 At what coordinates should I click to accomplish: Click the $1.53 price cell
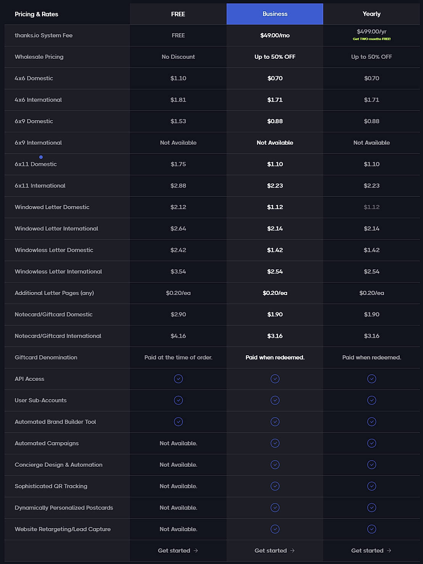[x=178, y=121]
